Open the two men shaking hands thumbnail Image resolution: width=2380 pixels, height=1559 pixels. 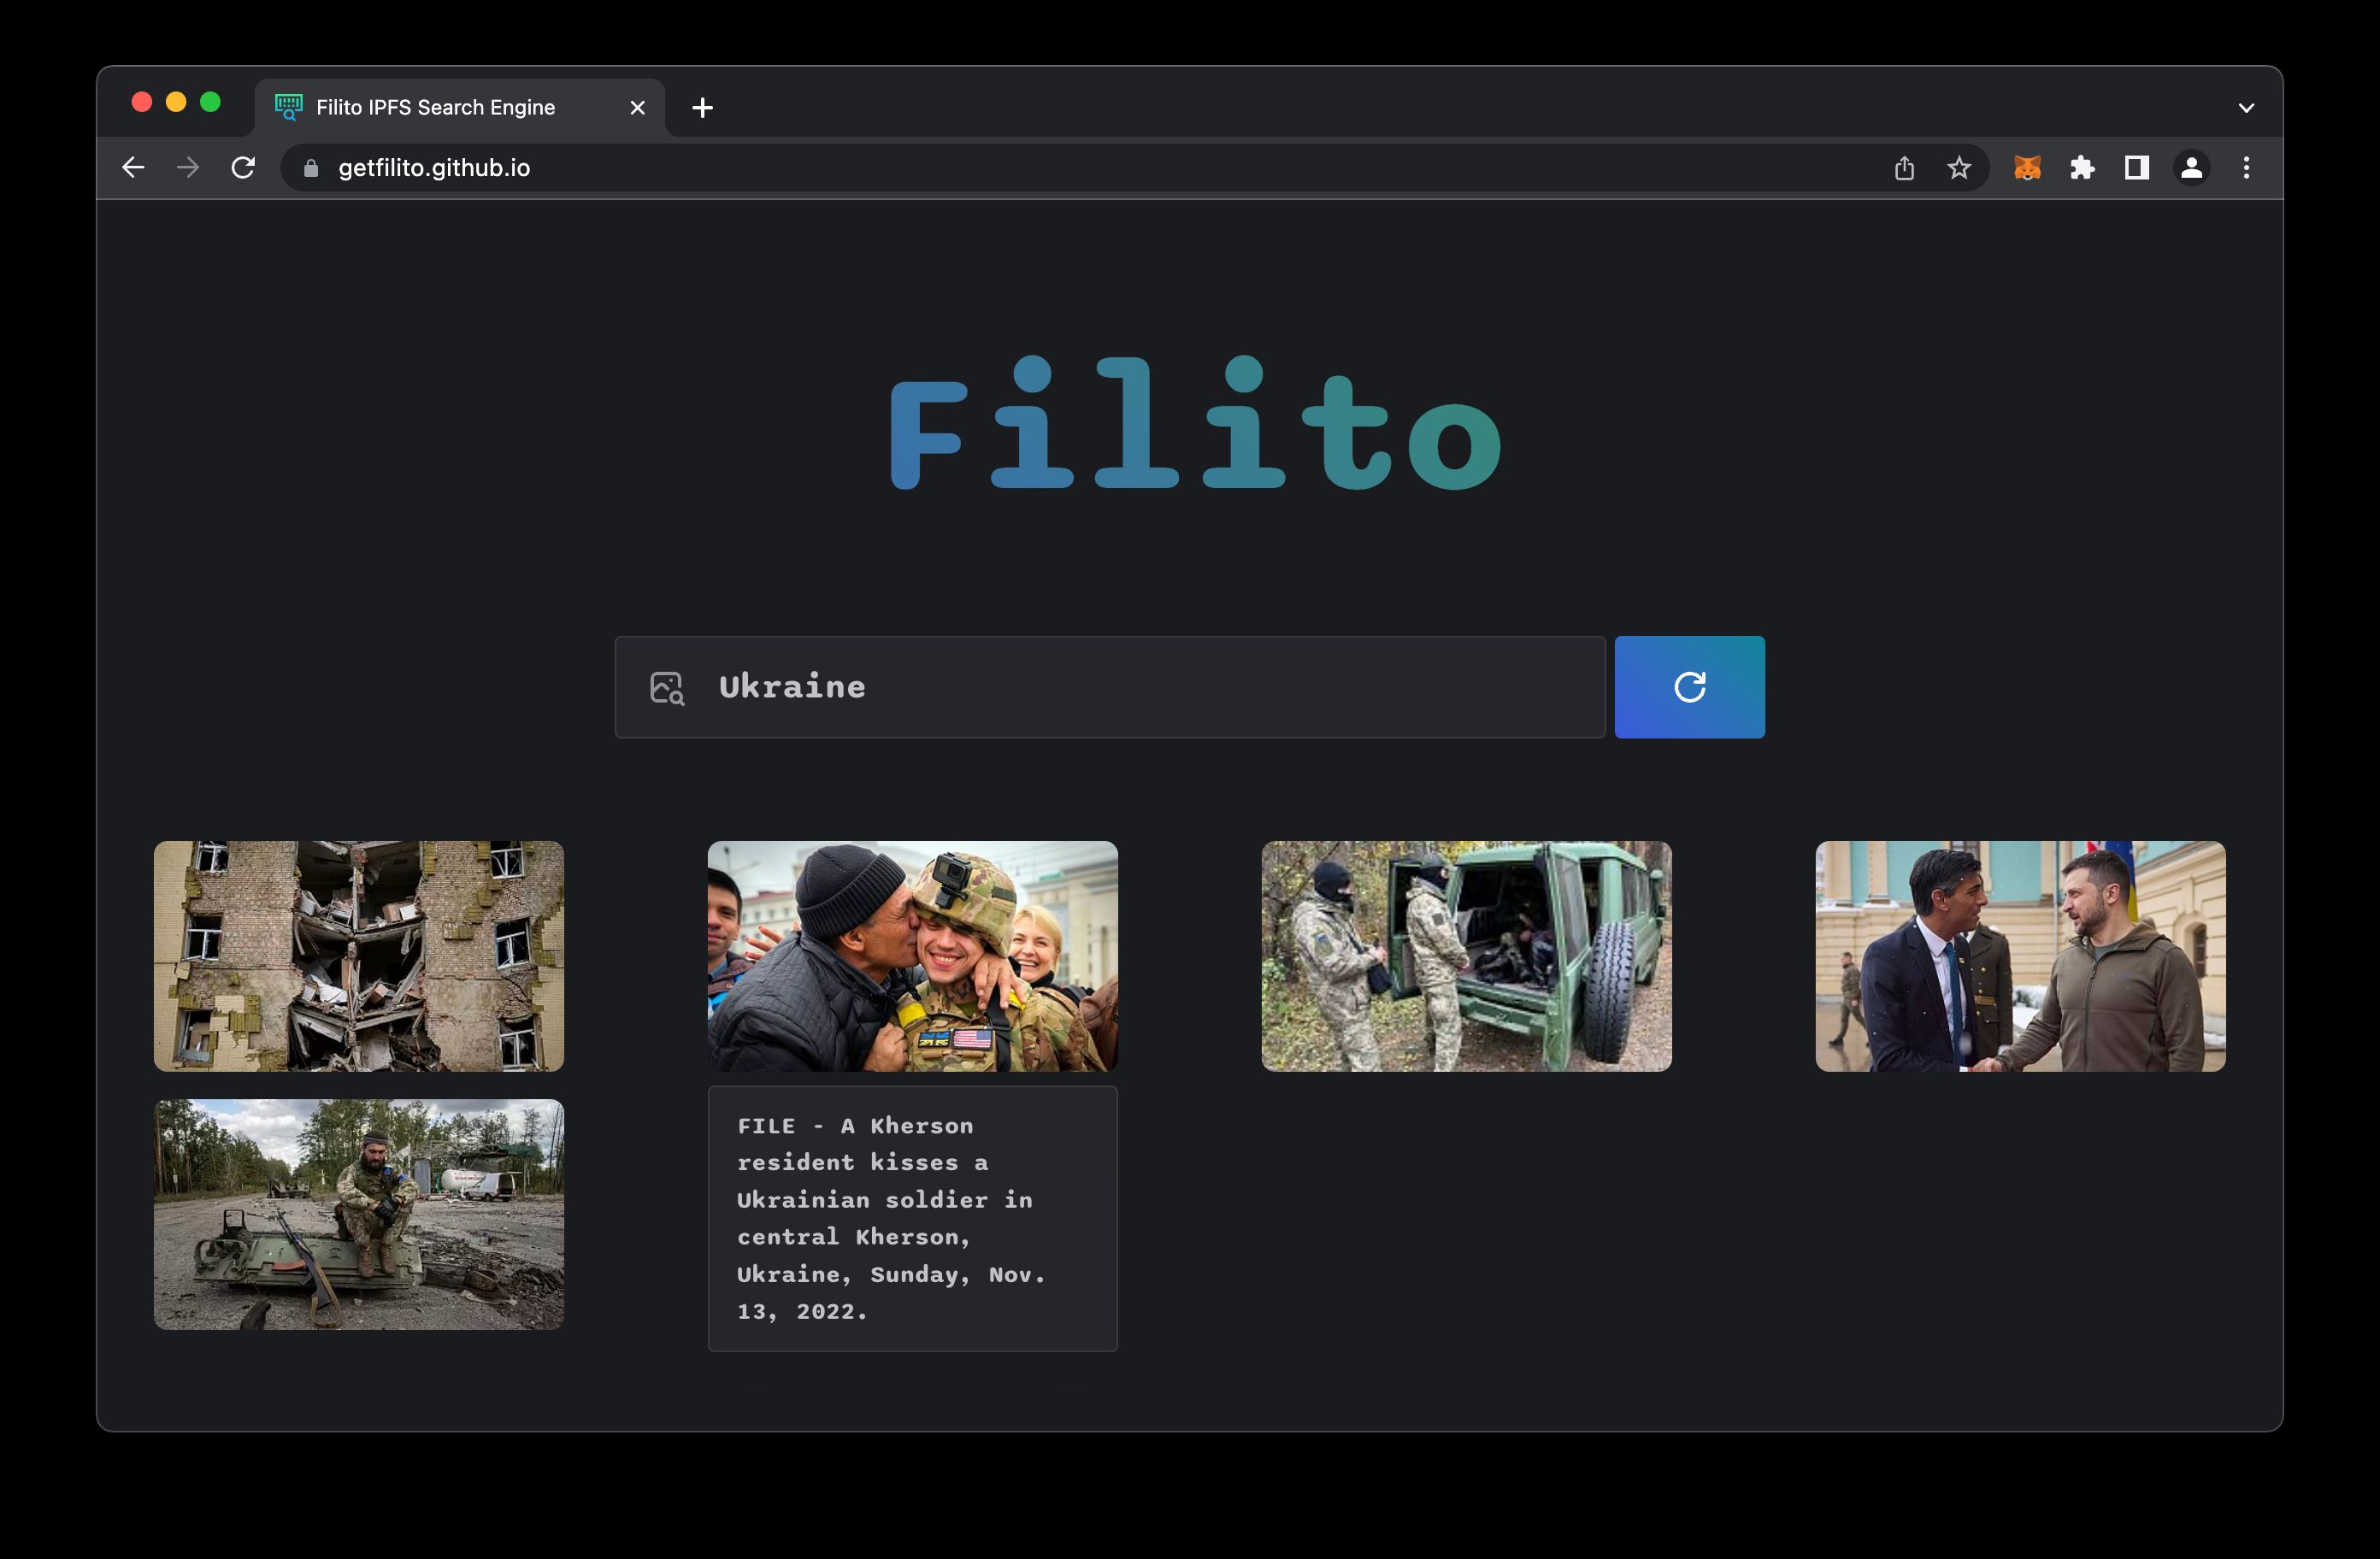(2021, 956)
